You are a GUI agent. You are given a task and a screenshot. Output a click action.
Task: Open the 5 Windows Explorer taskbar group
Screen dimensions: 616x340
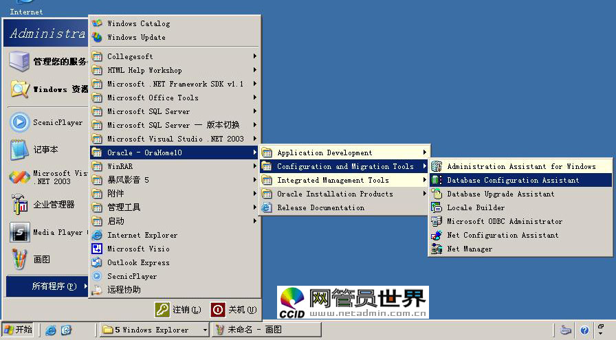pos(154,330)
